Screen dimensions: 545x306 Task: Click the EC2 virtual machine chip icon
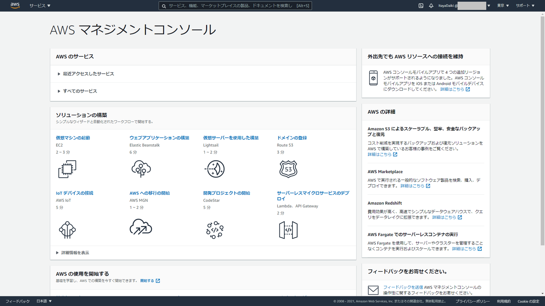67,169
